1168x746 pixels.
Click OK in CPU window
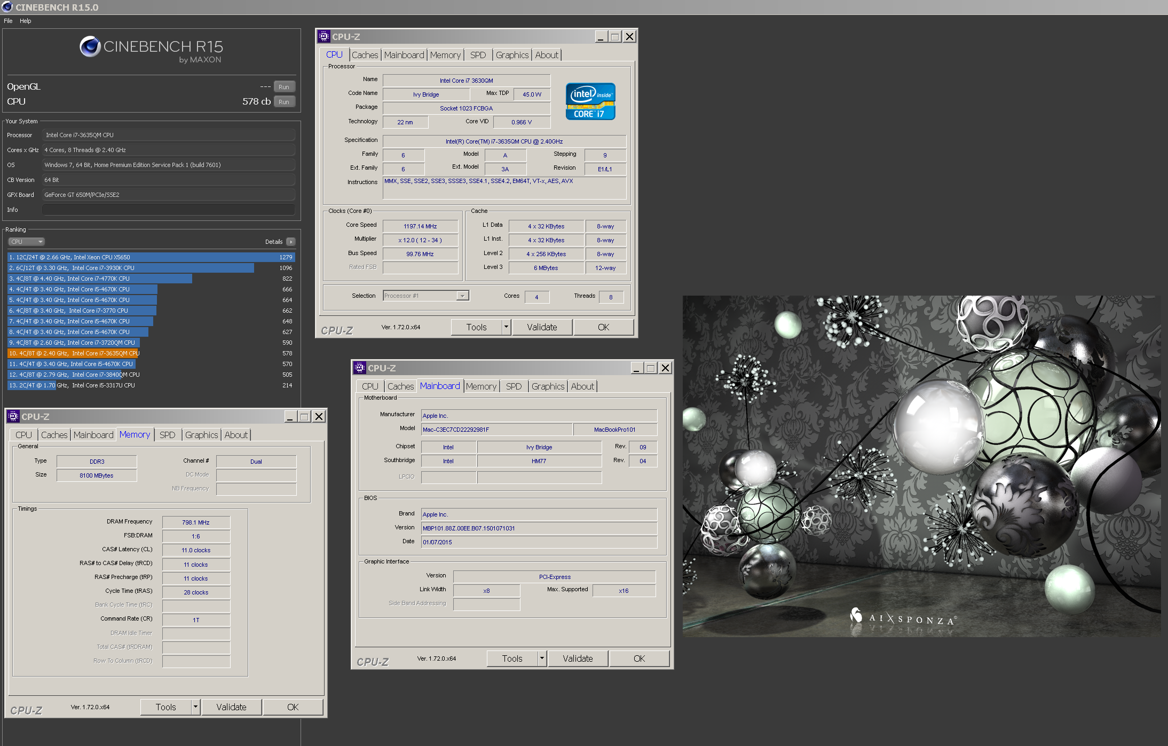click(603, 327)
